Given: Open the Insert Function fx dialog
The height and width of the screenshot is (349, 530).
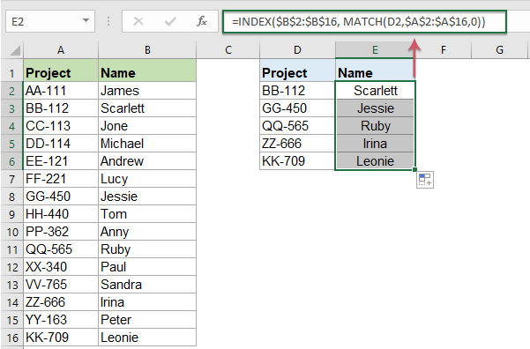Looking at the screenshot, I should pos(202,21).
